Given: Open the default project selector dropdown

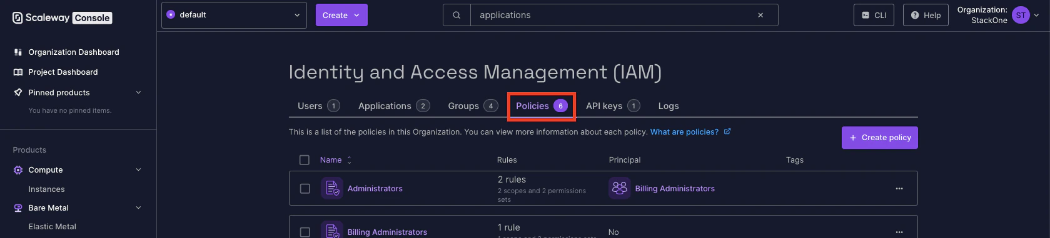Looking at the screenshot, I should coord(234,15).
